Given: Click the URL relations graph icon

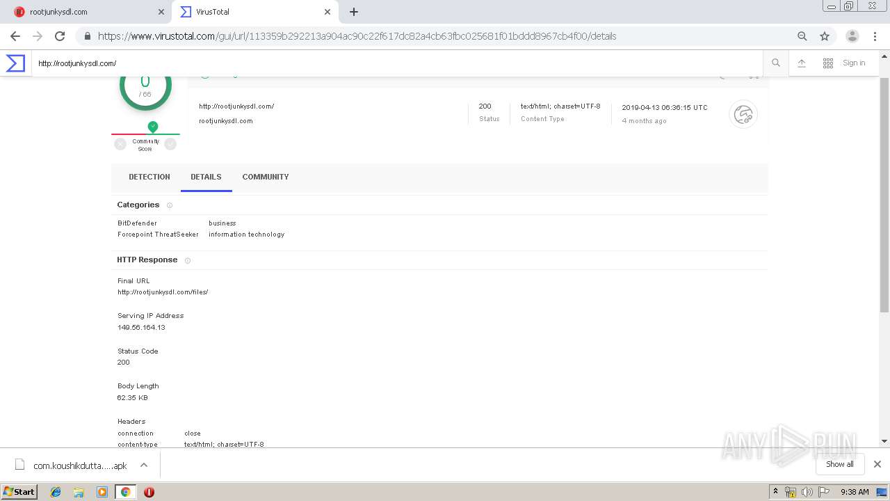Looking at the screenshot, I should (743, 114).
